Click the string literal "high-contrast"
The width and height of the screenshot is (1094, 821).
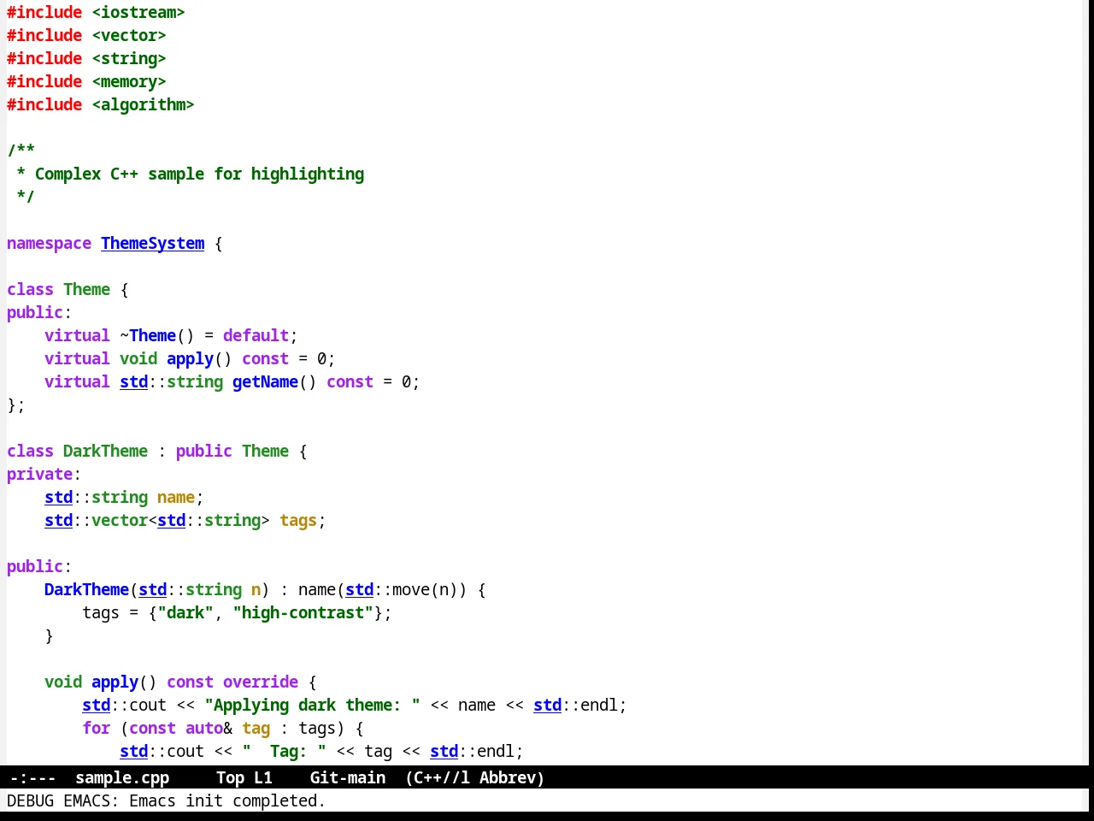tap(303, 612)
